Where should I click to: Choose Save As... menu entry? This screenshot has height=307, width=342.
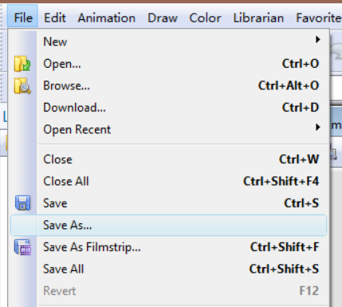(x=168, y=225)
